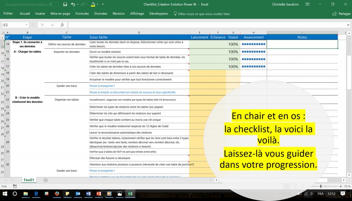
Task: Click the vertical scrollbar down arrow
Action: [349, 175]
